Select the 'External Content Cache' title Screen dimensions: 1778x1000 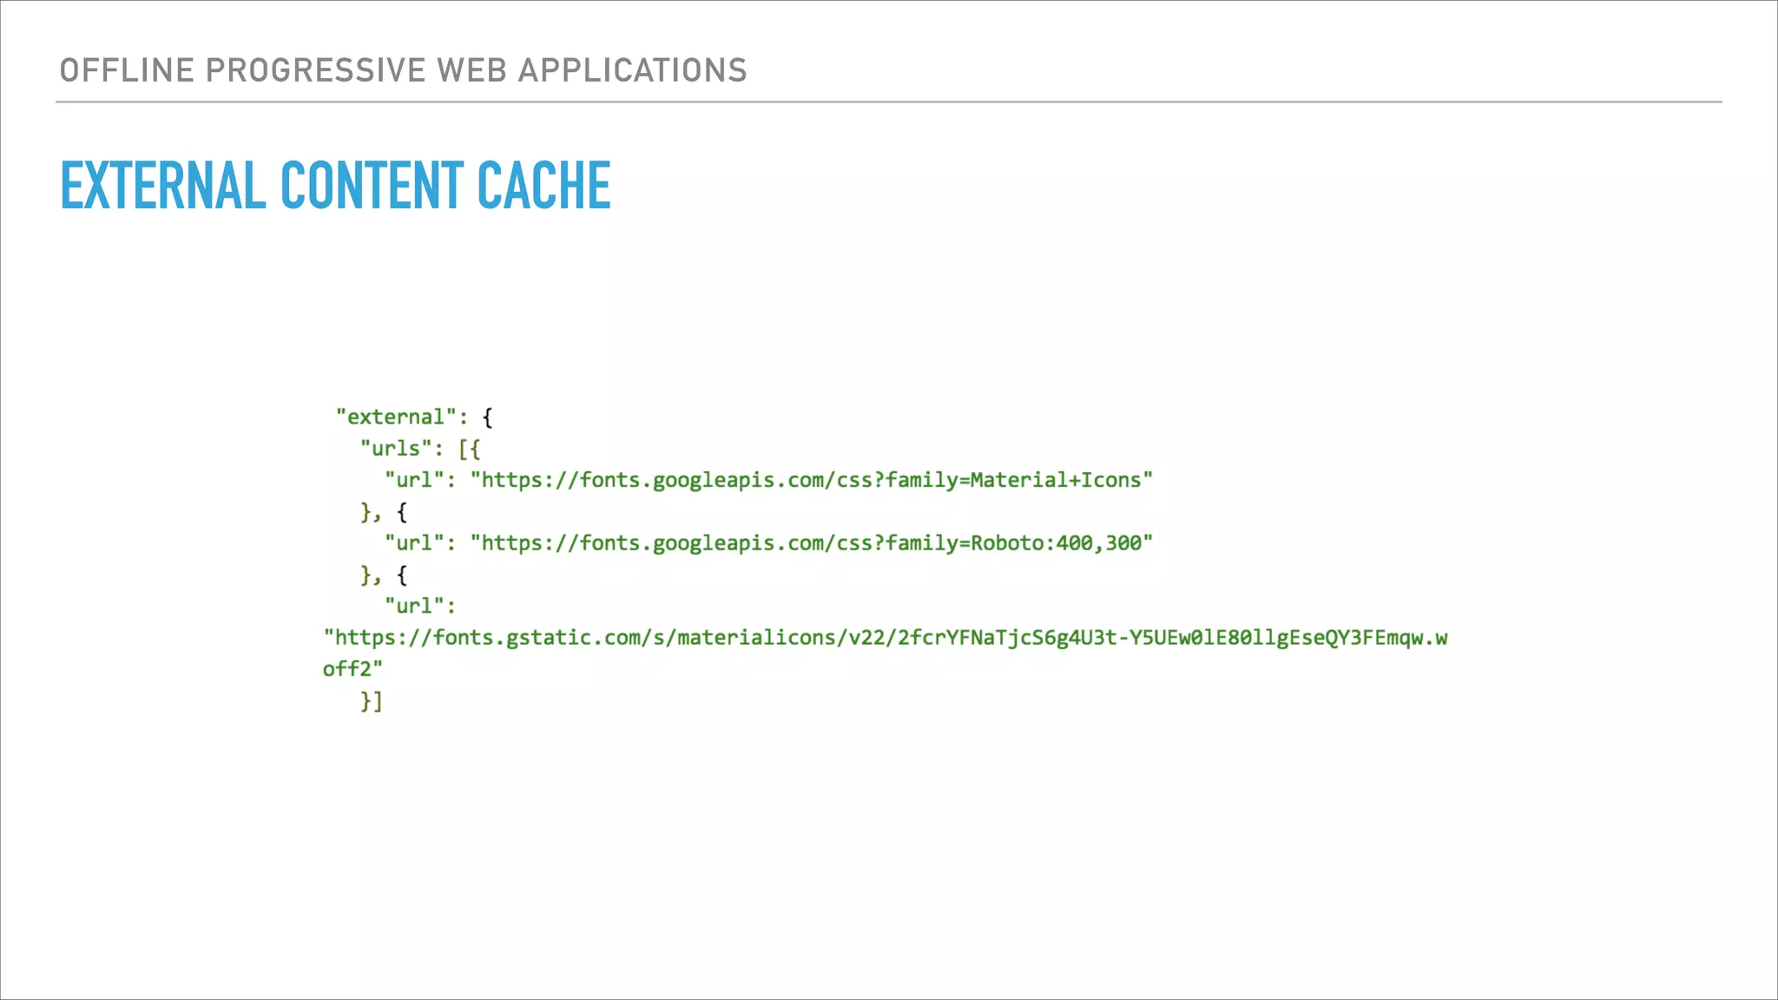pos(335,186)
